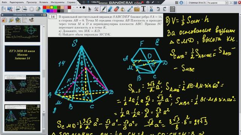Click the wrench settings tool icon
The width and height of the screenshot is (241, 135).
96,9
